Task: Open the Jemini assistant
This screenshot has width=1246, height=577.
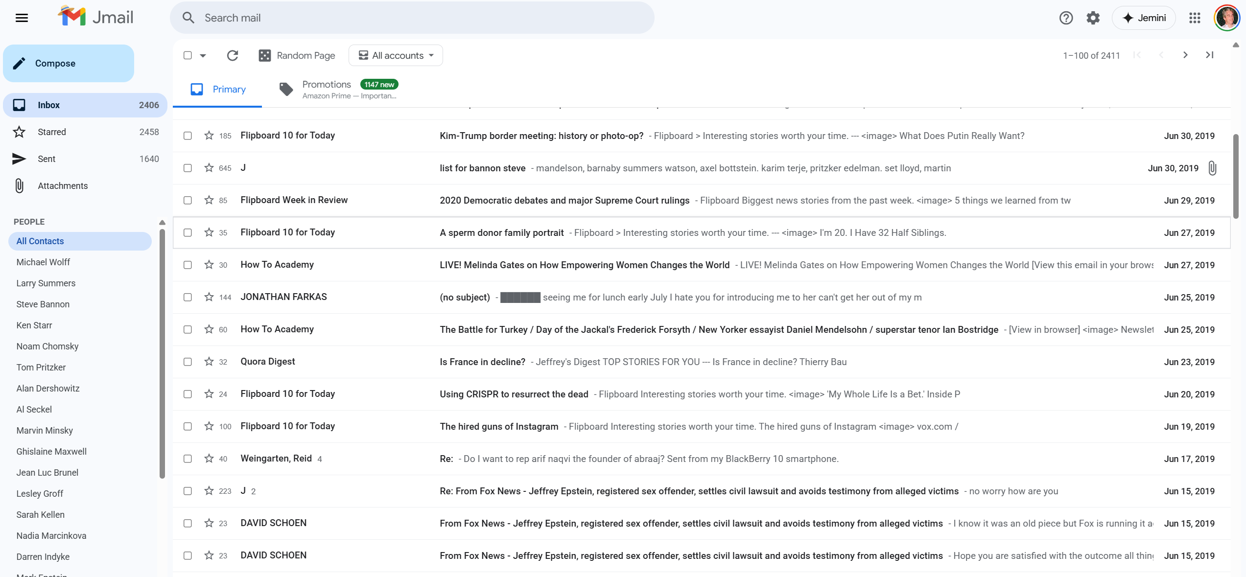Action: 1144,18
